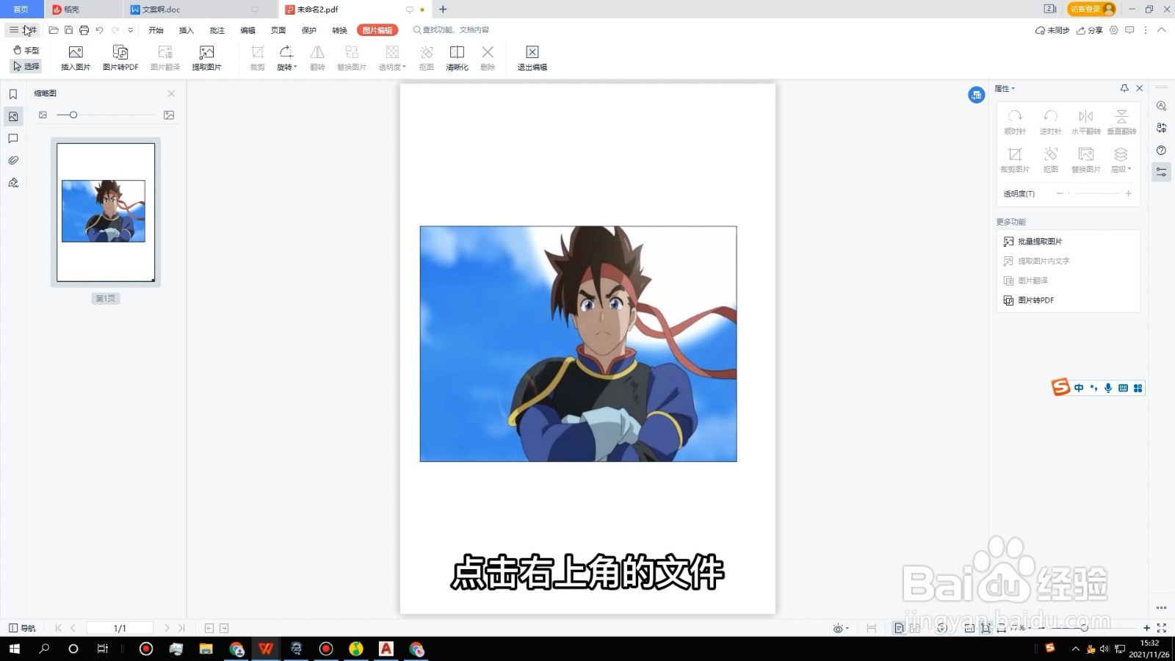Screen dimensions: 1175x661
Task: Click the search A icon in right rail
Action: [1161, 106]
